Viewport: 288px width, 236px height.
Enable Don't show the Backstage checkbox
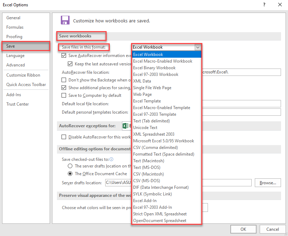click(64, 80)
